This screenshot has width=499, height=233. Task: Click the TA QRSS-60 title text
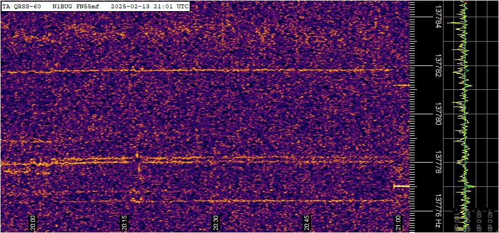tap(22, 7)
